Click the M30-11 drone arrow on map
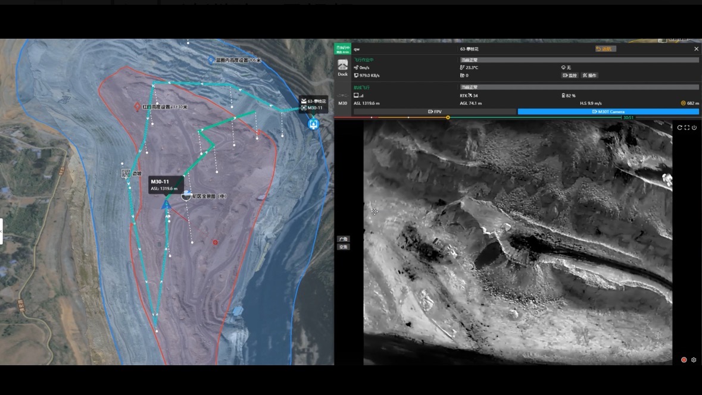The width and height of the screenshot is (702, 395). pyautogui.click(x=166, y=205)
